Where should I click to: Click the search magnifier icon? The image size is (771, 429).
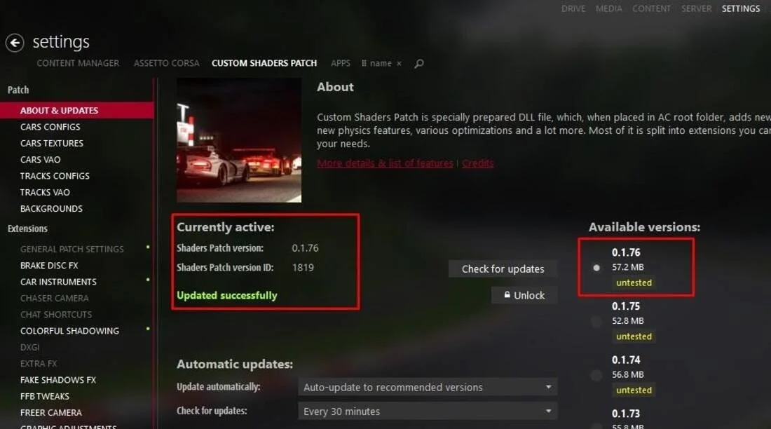[x=419, y=64]
